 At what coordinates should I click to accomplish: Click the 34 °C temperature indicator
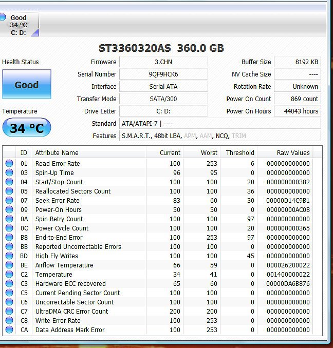[x=27, y=128]
